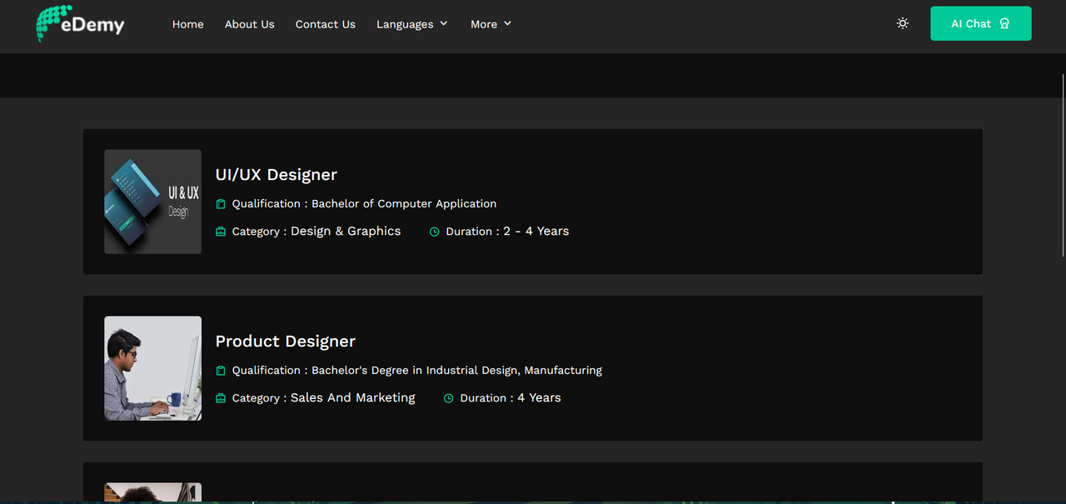The width and height of the screenshot is (1066, 504).
Task: Expand the Languages dropdown
Action: click(412, 24)
